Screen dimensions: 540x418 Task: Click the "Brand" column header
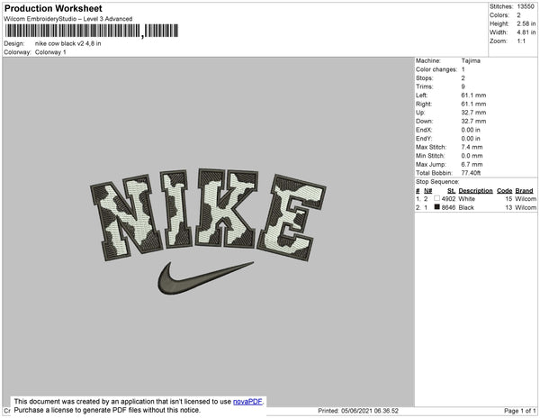click(524, 191)
